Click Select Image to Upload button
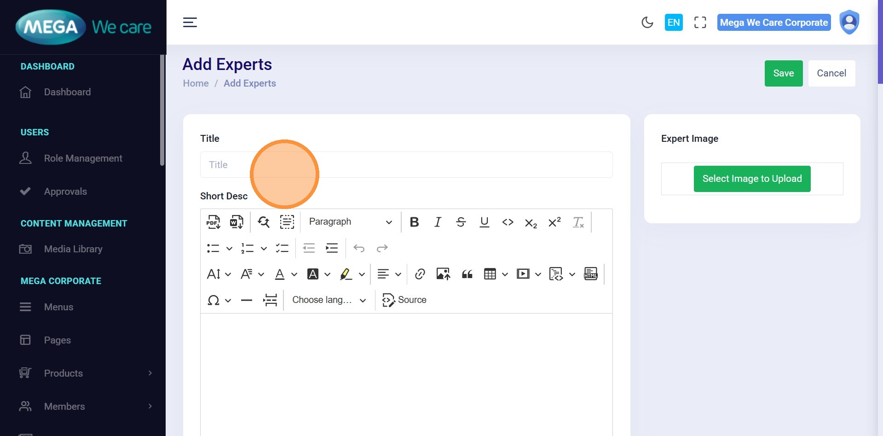This screenshot has height=436, width=883. point(752,179)
